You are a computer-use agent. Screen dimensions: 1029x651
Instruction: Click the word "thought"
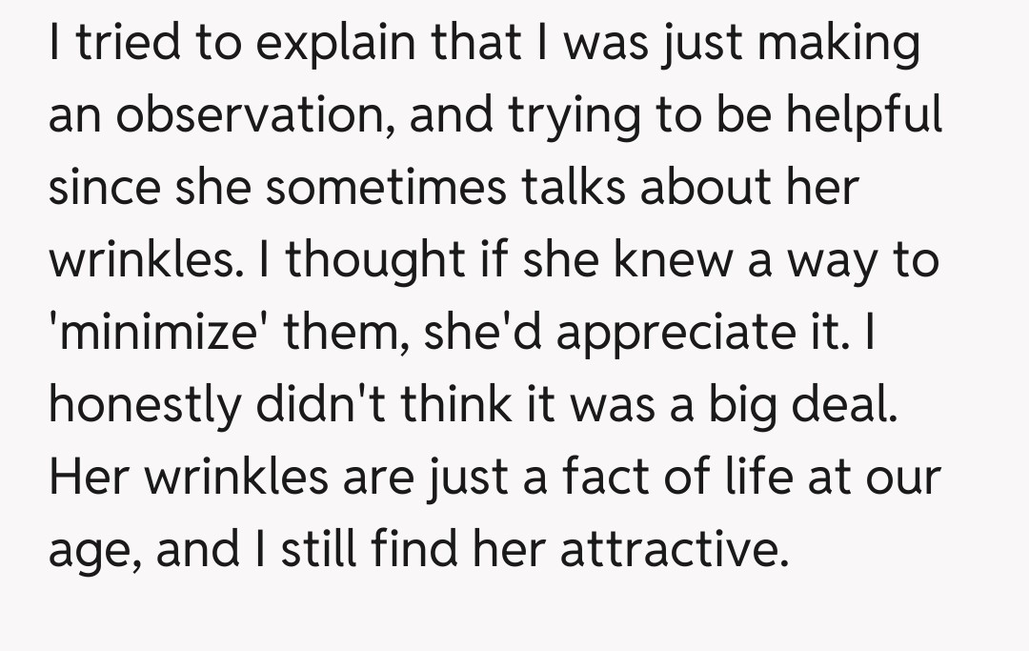pos(367,260)
